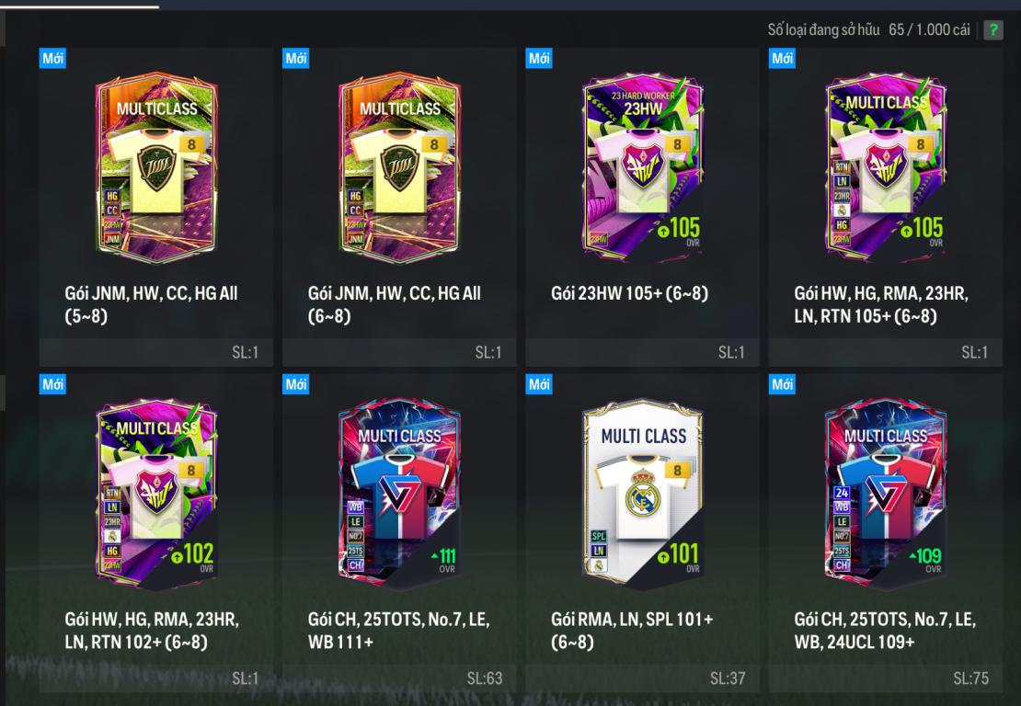Click the 'Mới' badge on 23HW pack
Image resolution: width=1021 pixels, height=706 pixels.
539,58
